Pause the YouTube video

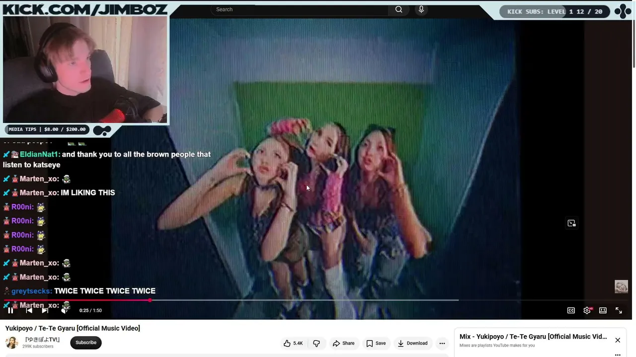[10, 310]
